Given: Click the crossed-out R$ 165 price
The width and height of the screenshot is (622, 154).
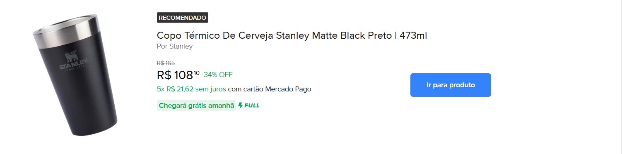Looking at the screenshot, I should (x=166, y=63).
